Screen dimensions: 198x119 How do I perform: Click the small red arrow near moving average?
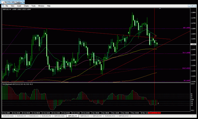tap(156, 36)
